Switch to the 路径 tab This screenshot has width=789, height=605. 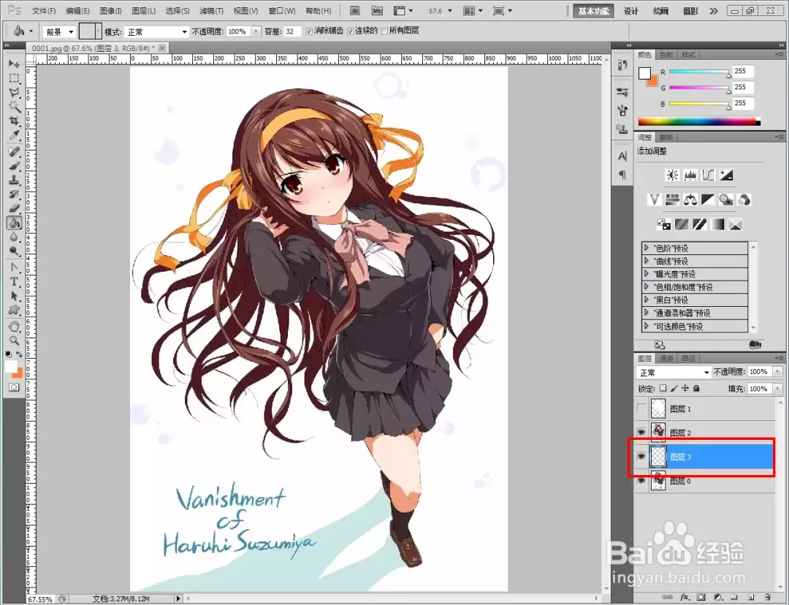point(688,358)
